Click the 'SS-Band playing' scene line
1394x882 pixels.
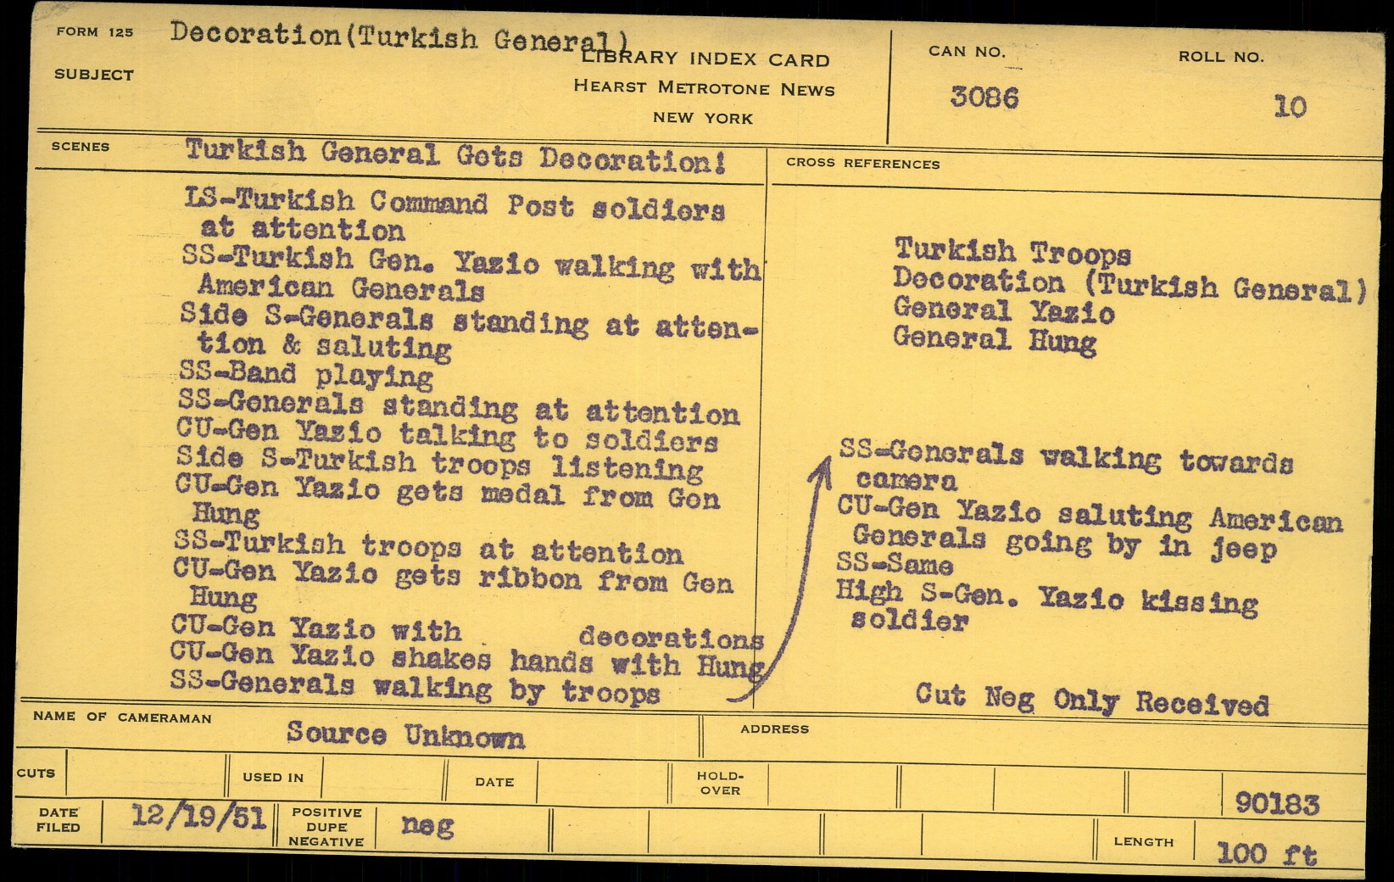pyautogui.click(x=305, y=373)
